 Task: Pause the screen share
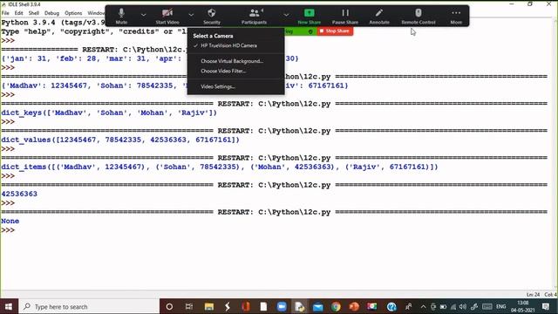click(x=345, y=16)
